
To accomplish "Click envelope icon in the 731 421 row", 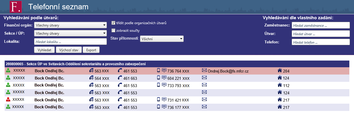I will pyautogui.click(x=204, y=100).
